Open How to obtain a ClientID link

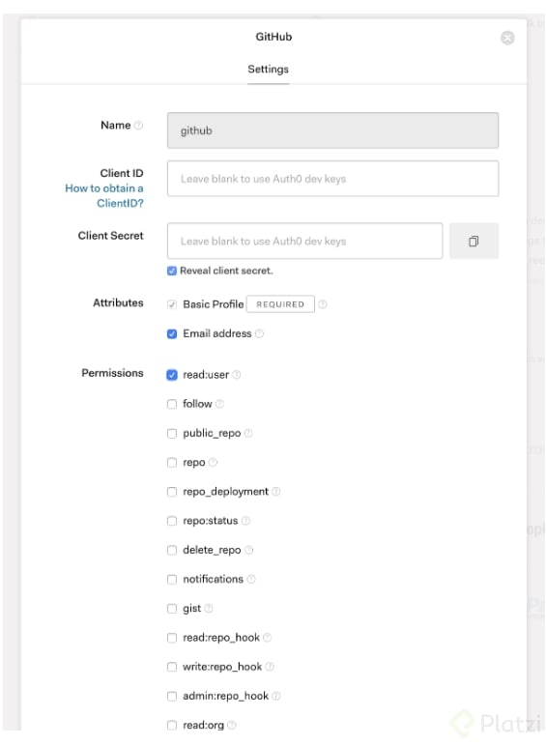[104, 195]
